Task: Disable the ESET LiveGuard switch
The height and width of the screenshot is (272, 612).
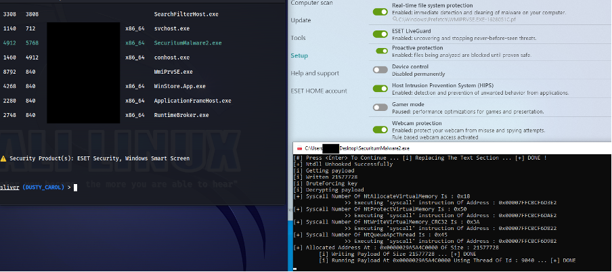Action: tap(380, 35)
